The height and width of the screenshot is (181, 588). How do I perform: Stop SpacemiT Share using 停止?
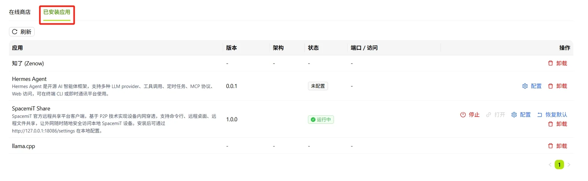pyautogui.click(x=470, y=115)
